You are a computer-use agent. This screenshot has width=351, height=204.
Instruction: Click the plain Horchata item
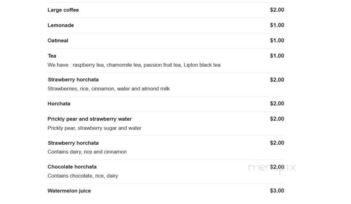pyautogui.click(x=59, y=104)
